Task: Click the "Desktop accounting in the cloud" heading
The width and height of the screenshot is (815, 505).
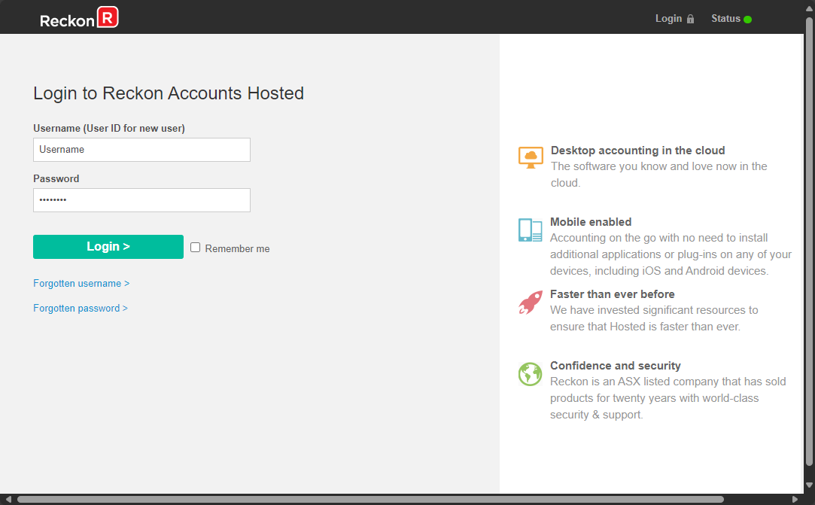Action: click(637, 151)
